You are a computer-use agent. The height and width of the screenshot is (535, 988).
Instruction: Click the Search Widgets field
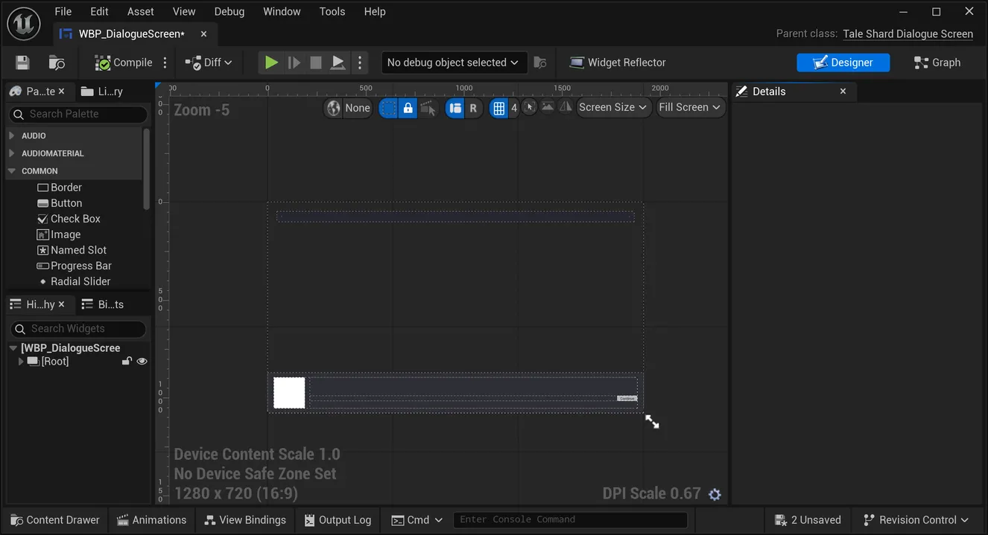click(78, 328)
